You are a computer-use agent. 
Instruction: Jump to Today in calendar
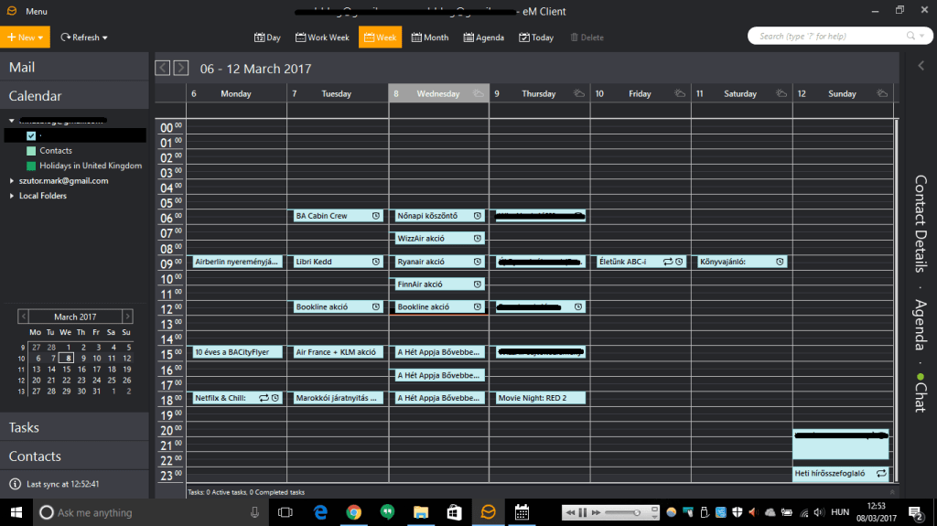click(536, 38)
